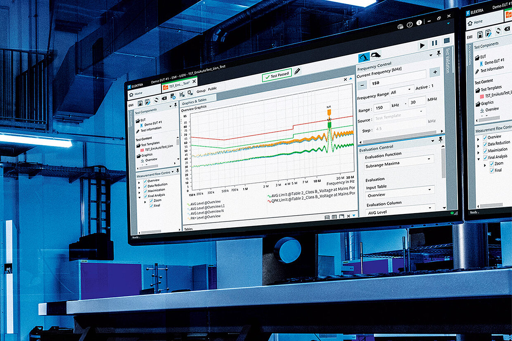Open the help question mark icon
Screen dimensions: 512x341
pyautogui.click(x=410, y=25)
